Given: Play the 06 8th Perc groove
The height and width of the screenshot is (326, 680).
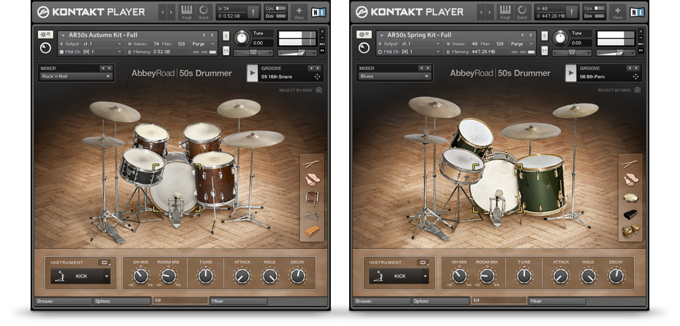Looking at the screenshot, I should (571, 74).
